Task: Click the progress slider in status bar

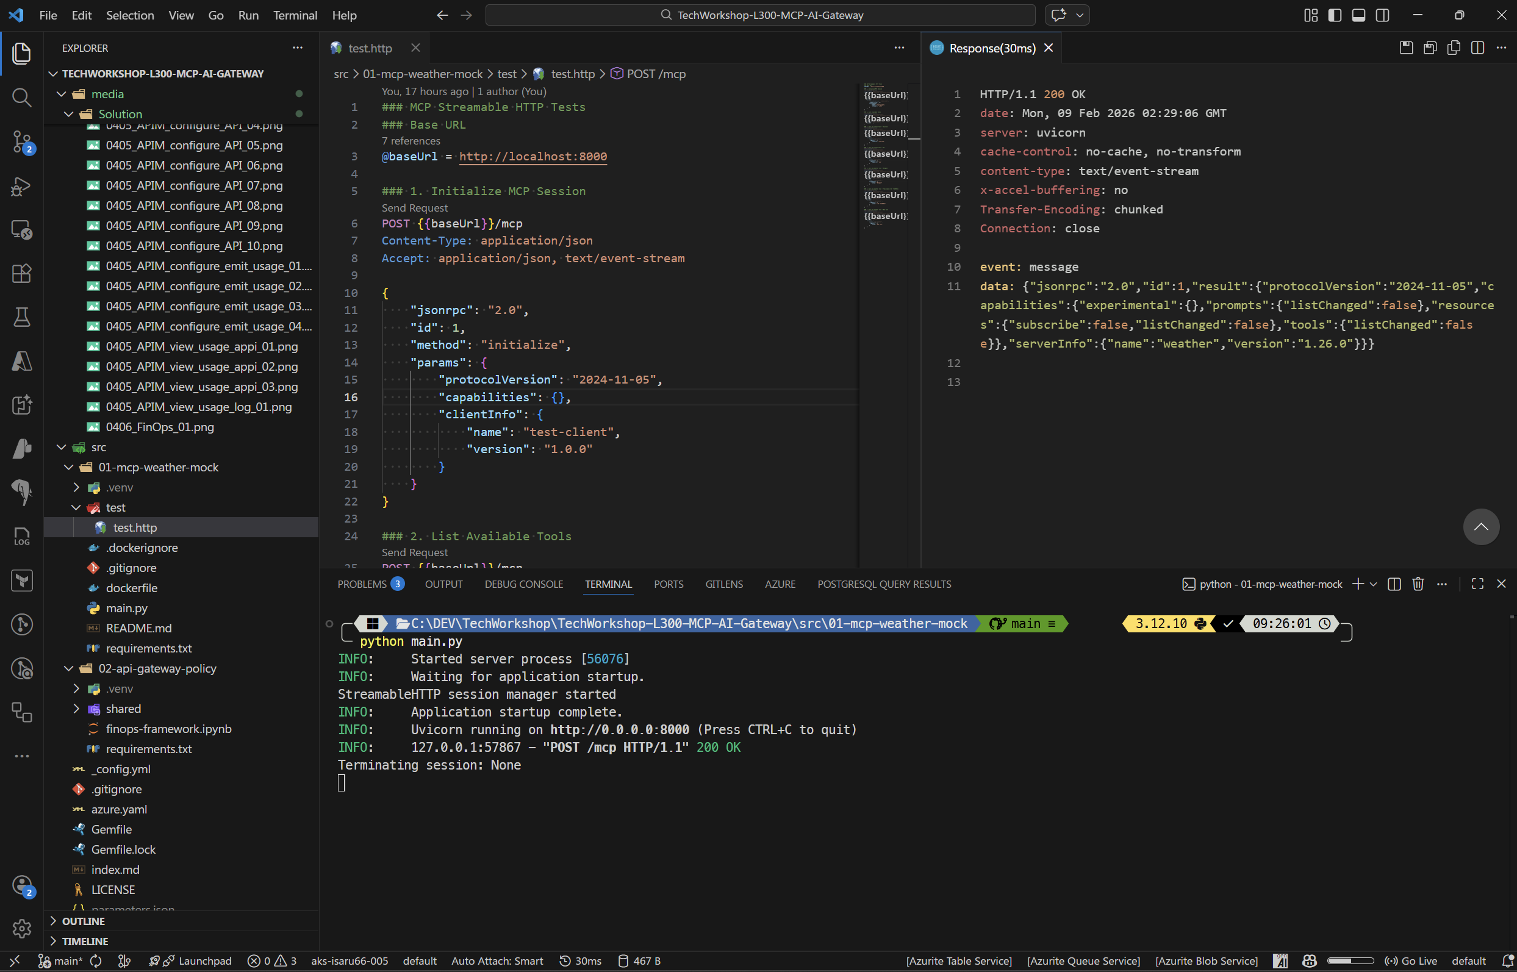Action: (x=1350, y=960)
